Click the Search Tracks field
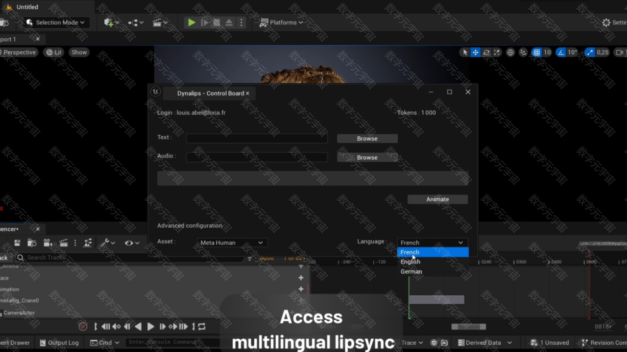627x352 pixels. coord(129,258)
